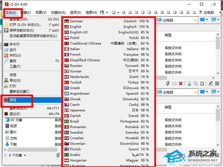Select the 视频 folder
This screenshot has height=167, width=223.
click(x=11, y=126)
